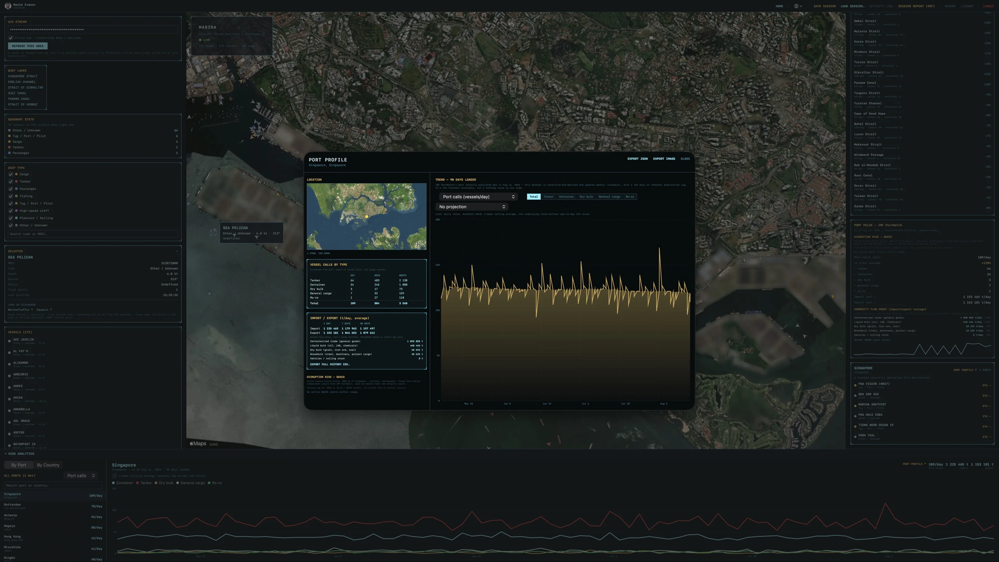999x562 pixels.
Task: Open the No projection dropdown
Action: coord(472,207)
